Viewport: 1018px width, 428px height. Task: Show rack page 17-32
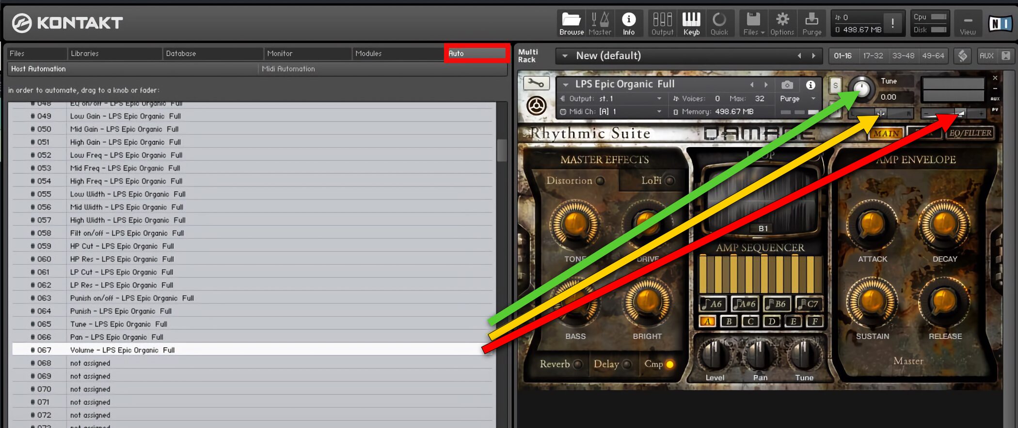pos(873,56)
